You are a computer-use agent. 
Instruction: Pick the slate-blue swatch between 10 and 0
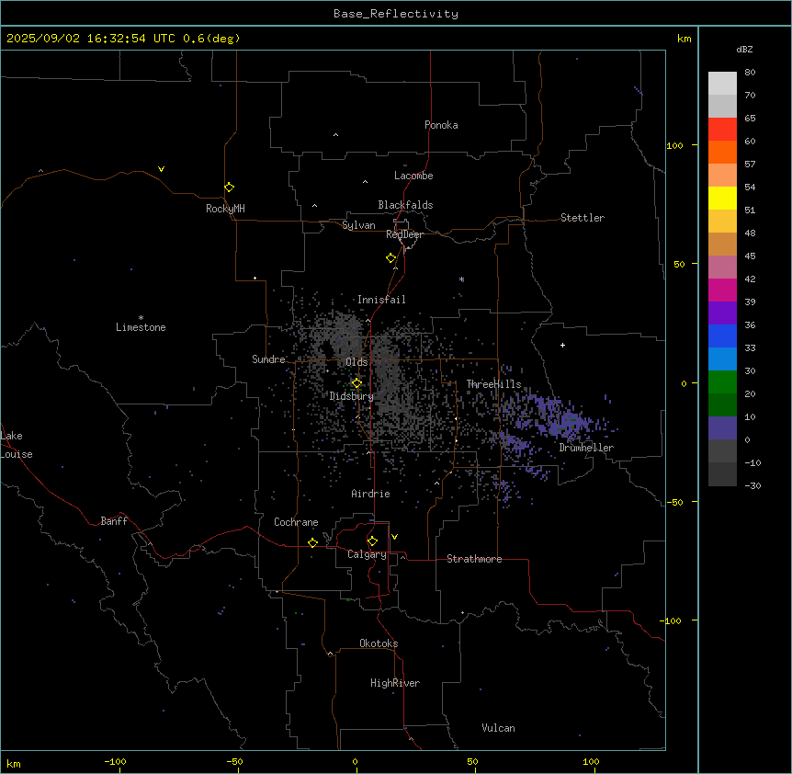[722, 428]
